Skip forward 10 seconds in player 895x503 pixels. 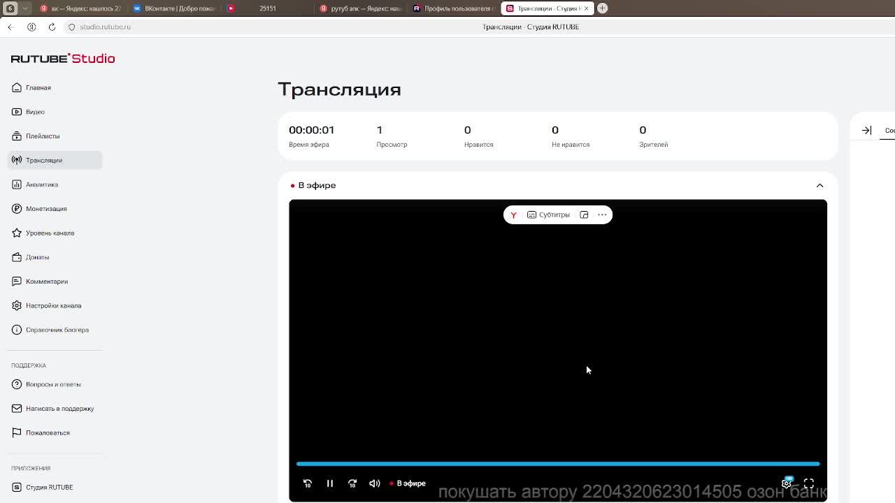[x=352, y=483]
